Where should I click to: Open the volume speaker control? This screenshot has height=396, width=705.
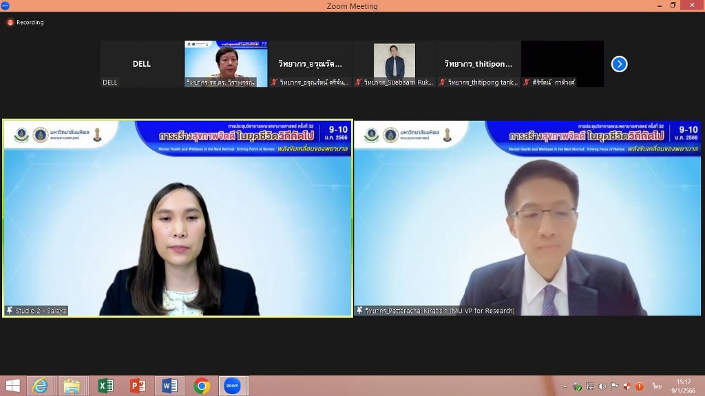pyautogui.click(x=602, y=386)
